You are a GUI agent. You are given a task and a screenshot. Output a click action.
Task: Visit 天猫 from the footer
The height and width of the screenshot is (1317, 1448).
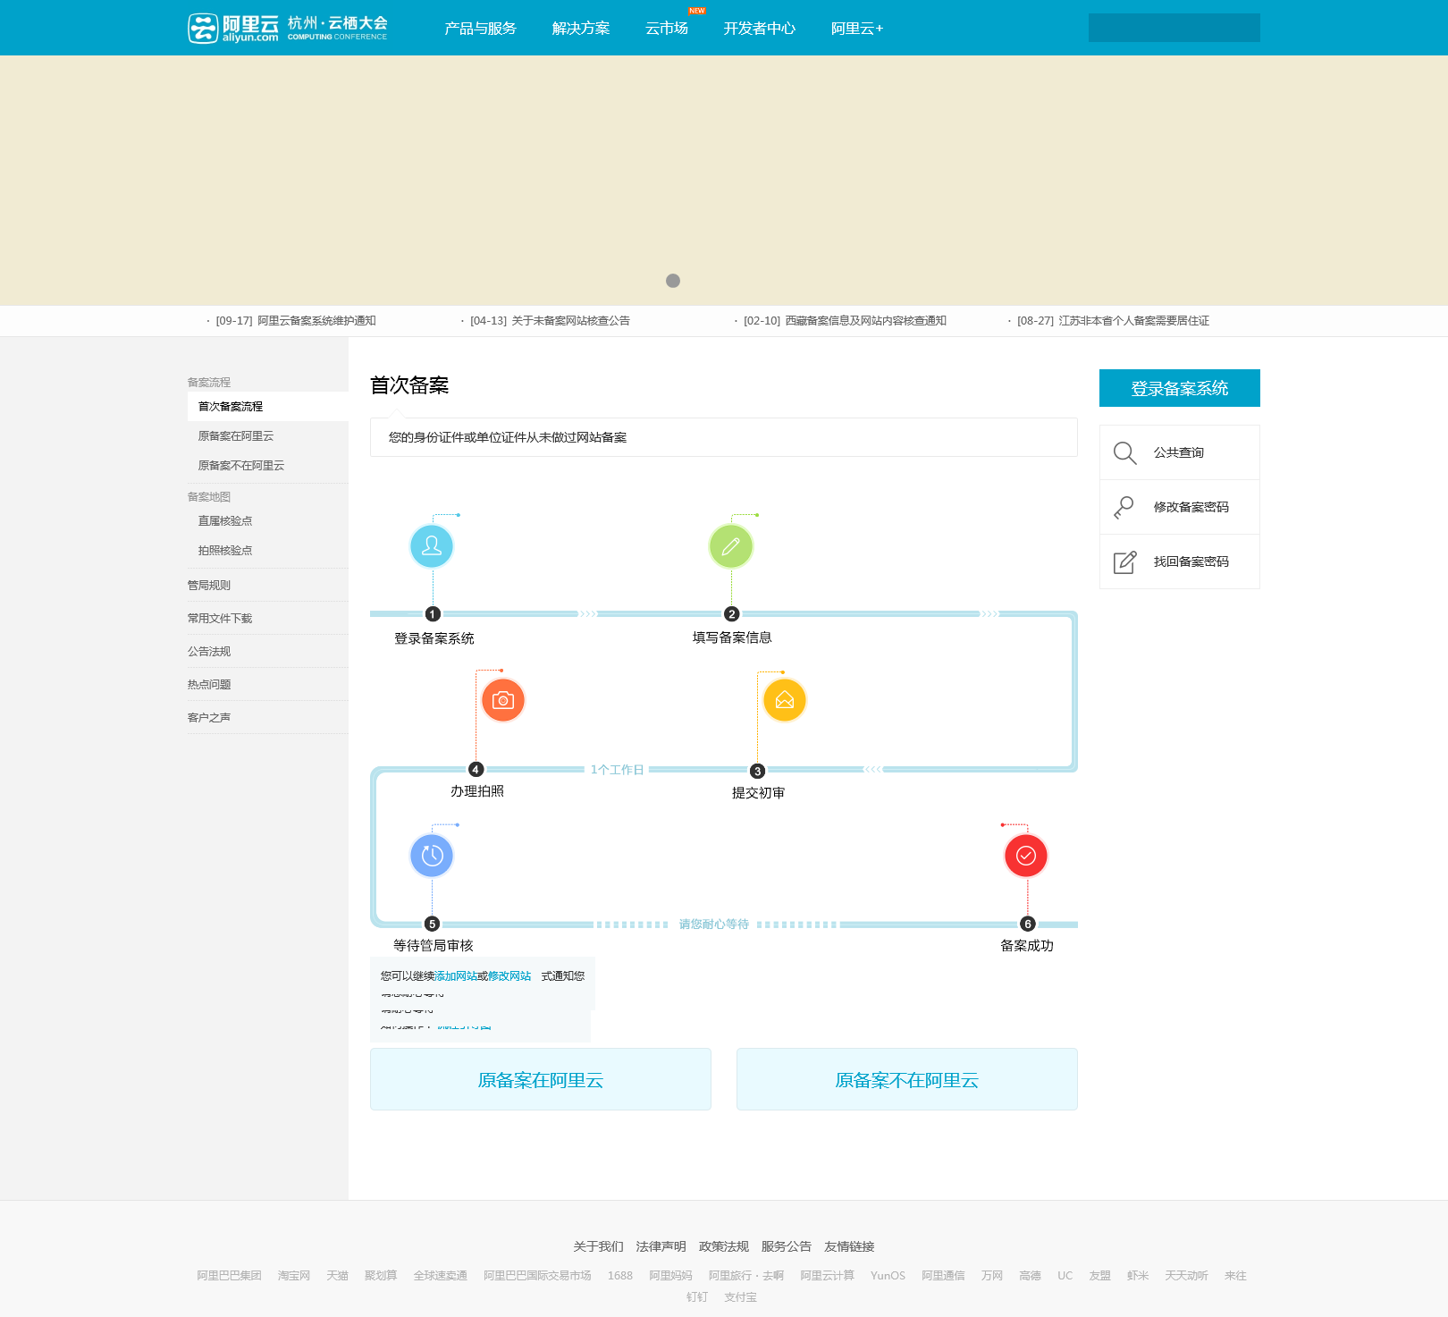pos(337,1276)
